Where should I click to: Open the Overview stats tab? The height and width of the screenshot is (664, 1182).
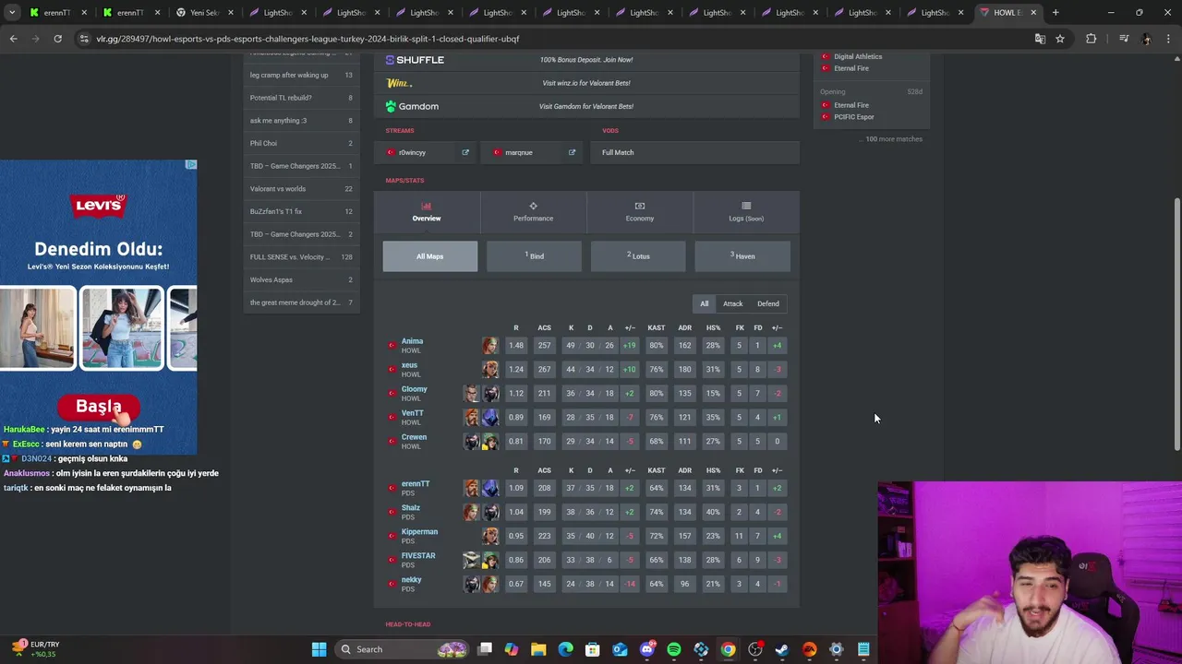pyautogui.click(x=427, y=212)
